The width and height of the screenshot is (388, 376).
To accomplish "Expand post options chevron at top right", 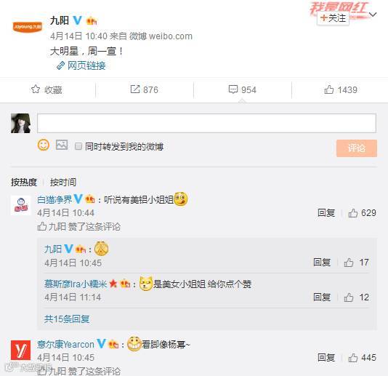I will 373,15.
